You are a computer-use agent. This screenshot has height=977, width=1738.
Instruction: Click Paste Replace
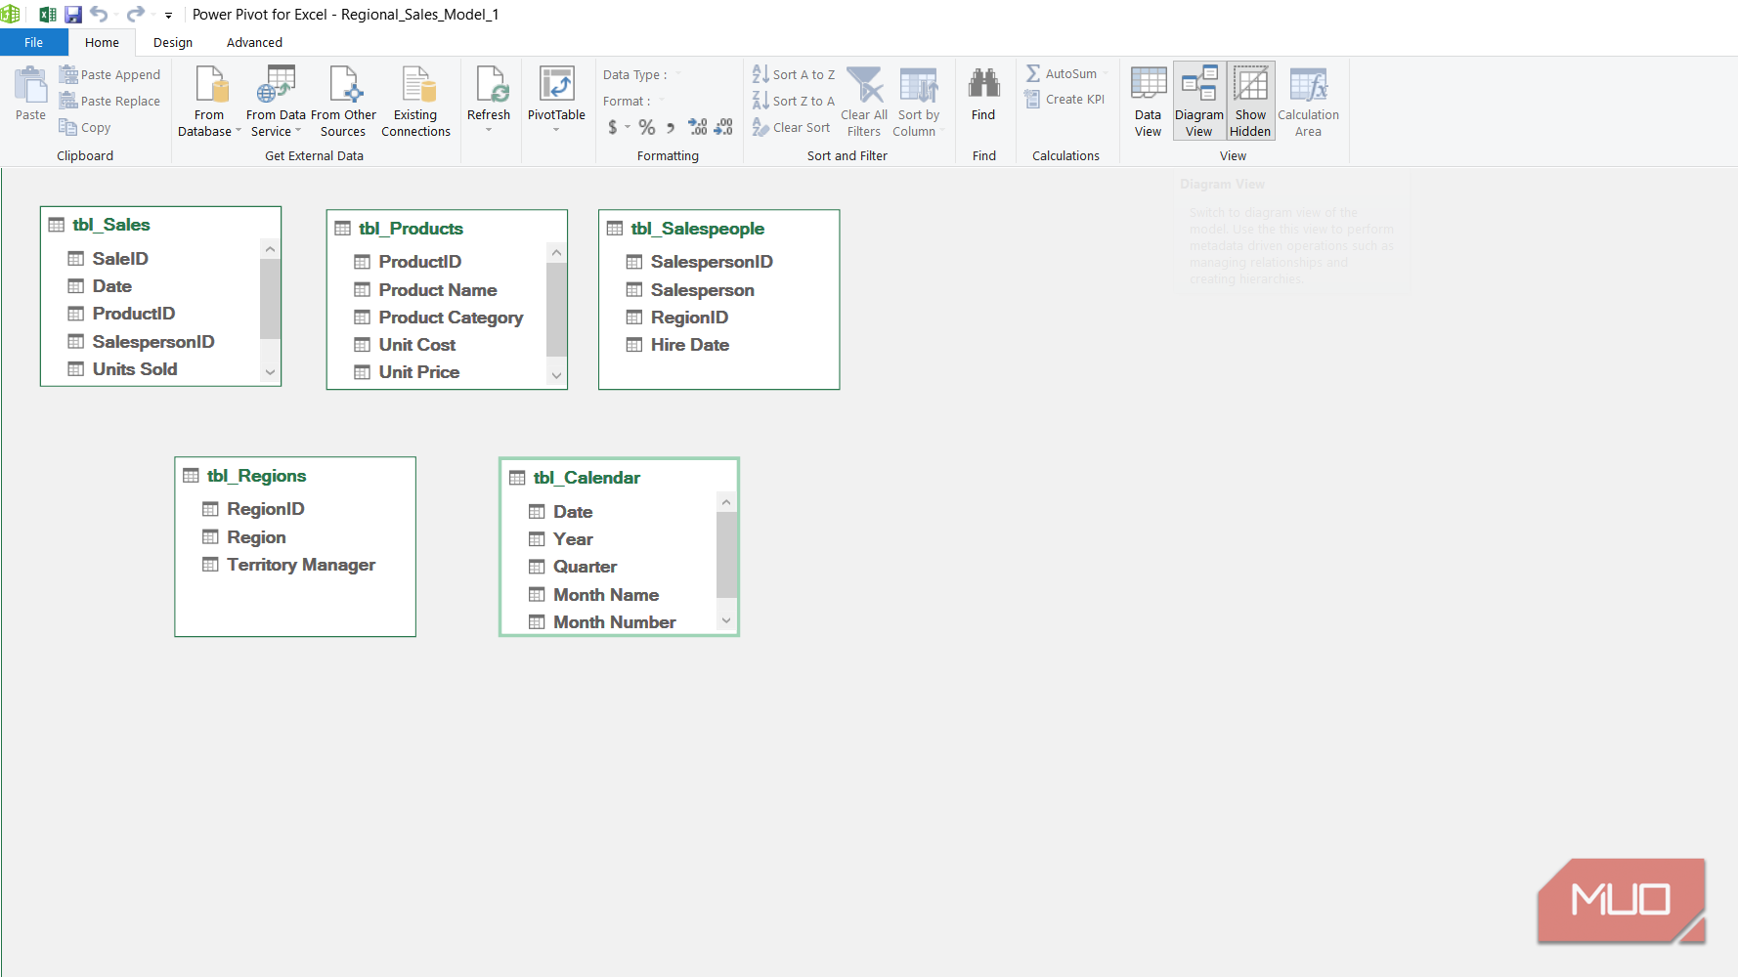click(x=109, y=101)
